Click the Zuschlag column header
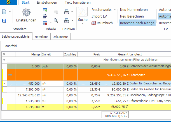171x122 pixels. pos(71,54)
